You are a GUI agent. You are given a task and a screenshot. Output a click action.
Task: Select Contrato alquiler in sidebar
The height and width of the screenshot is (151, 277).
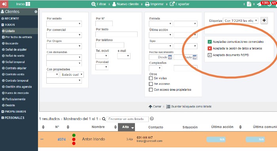(16, 68)
